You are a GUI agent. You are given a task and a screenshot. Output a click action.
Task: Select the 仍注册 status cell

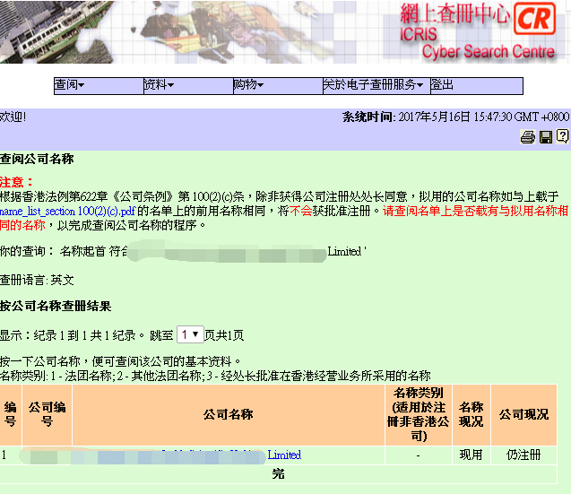click(x=523, y=455)
